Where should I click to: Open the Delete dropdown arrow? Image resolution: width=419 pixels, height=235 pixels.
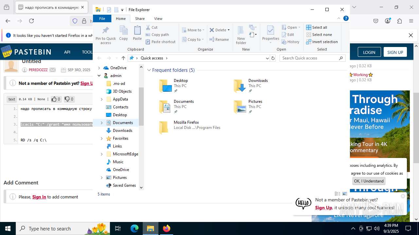(228, 30)
